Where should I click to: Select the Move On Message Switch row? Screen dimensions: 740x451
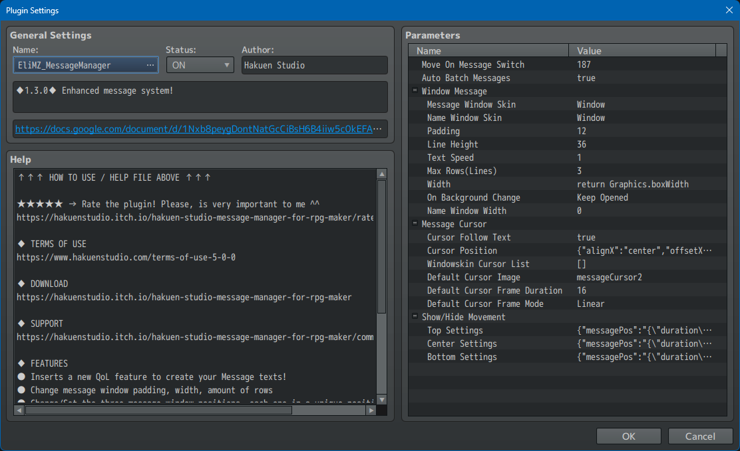coord(568,64)
